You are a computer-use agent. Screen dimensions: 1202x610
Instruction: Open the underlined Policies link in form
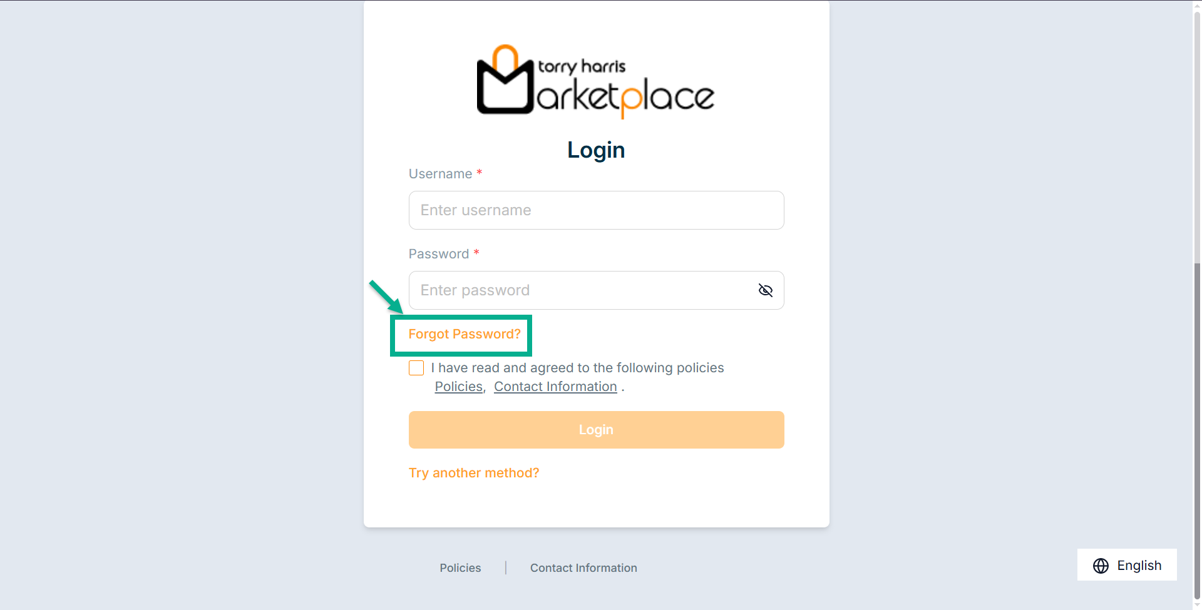coord(458,387)
